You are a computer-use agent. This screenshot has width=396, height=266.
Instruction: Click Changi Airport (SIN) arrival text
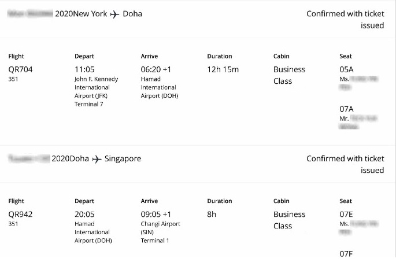pos(160,228)
